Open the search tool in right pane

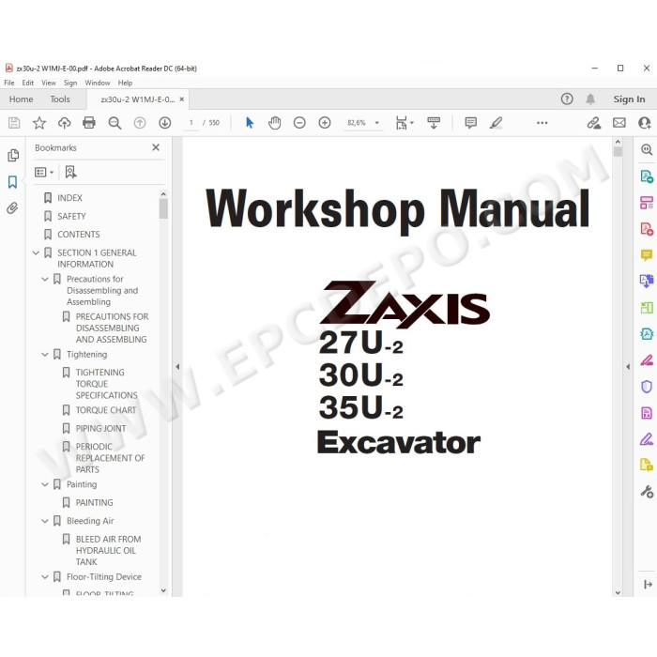tap(647, 149)
